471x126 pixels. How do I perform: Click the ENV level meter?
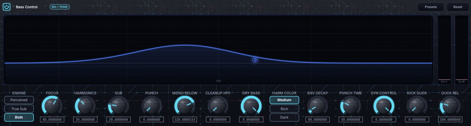[444, 50]
